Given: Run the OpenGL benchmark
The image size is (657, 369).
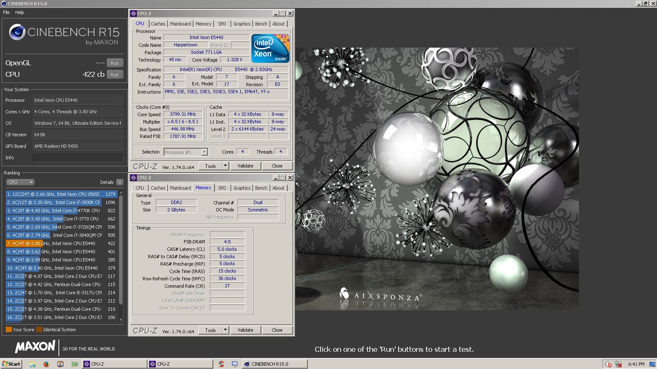Looking at the screenshot, I should tap(115, 63).
